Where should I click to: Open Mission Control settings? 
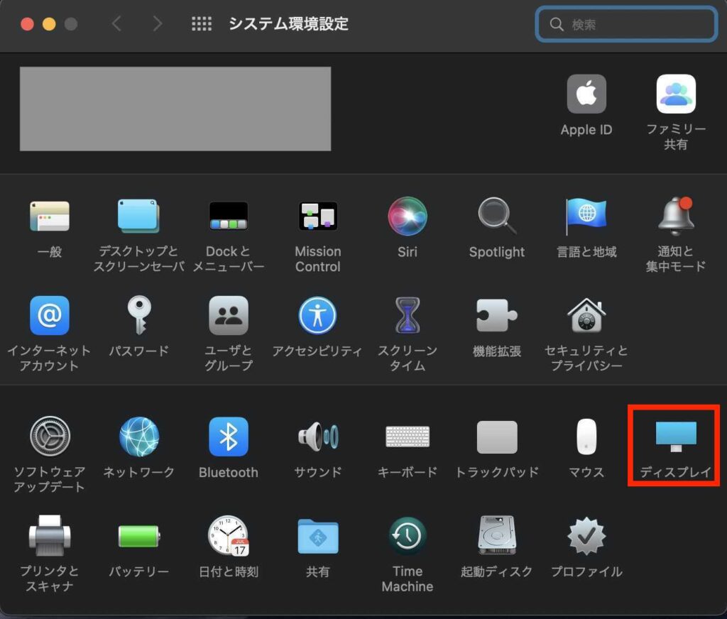point(317,216)
